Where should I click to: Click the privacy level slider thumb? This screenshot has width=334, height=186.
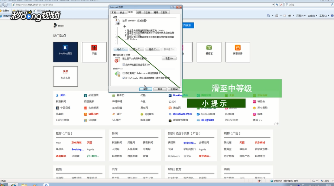pos(117,37)
